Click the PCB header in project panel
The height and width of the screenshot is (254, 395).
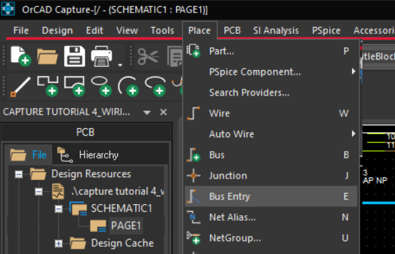[86, 132]
